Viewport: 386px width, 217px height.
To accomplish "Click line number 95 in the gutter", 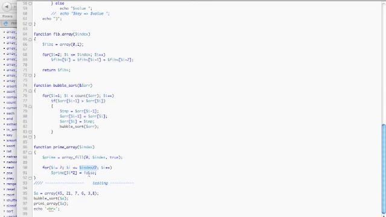I will point(25,193).
